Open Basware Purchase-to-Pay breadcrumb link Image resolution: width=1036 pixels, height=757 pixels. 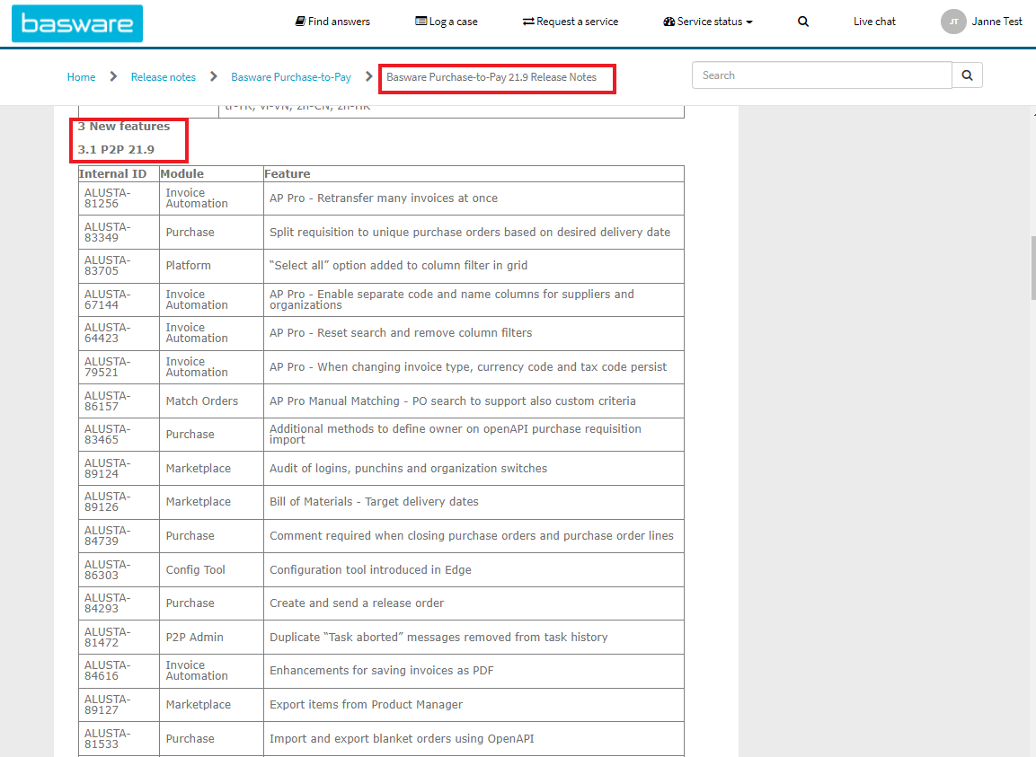pyautogui.click(x=291, y=77)
